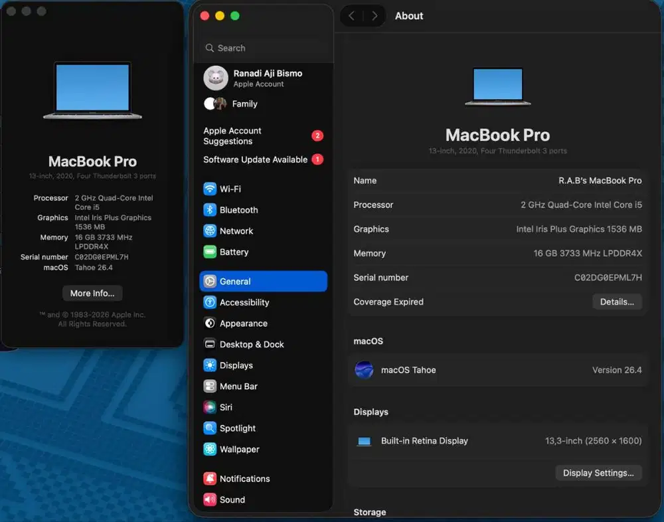The image size is (664, 522).
Task: Click the user avatar for Ranadi Aji Bismo
Action: [x=216, y=78]
